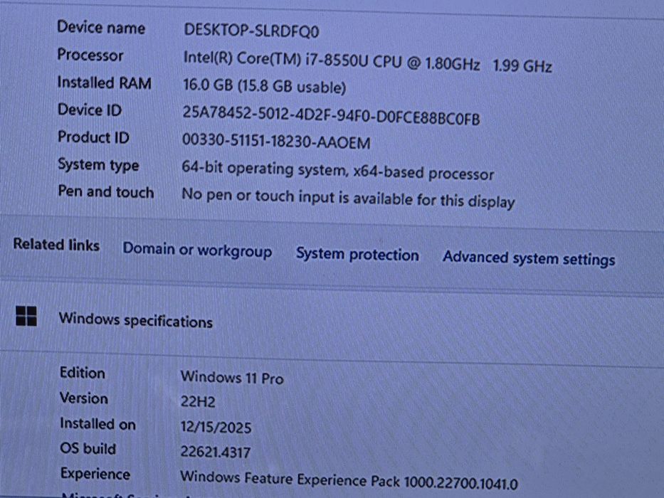Click the Version label
Image resolution: width=664 pixels, height=498 pixels.
click(x=84, y=398)
